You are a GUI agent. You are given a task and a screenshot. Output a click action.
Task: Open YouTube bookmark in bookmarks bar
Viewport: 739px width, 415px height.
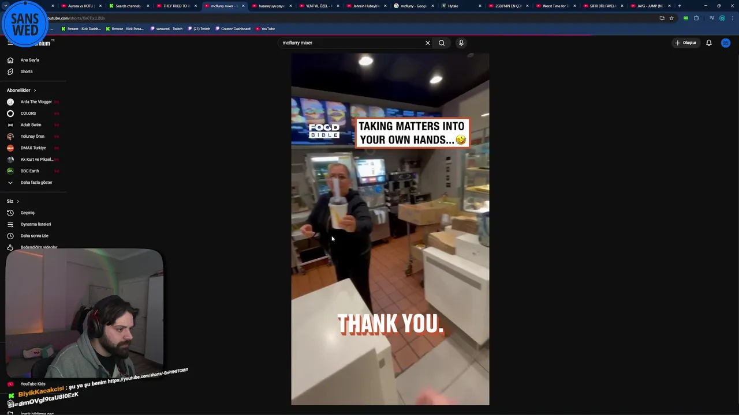(265, 29)
